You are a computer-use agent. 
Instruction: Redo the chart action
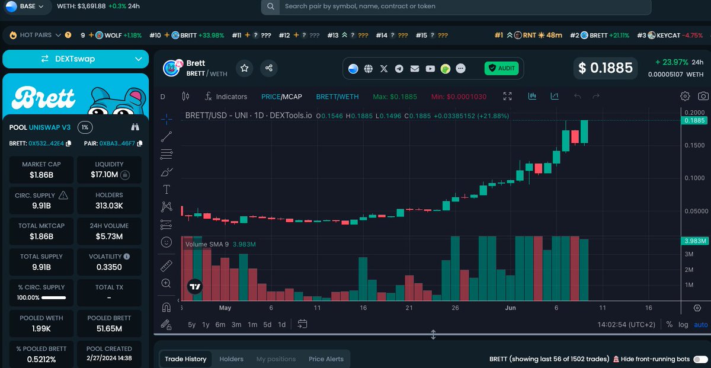click(596, 96)
